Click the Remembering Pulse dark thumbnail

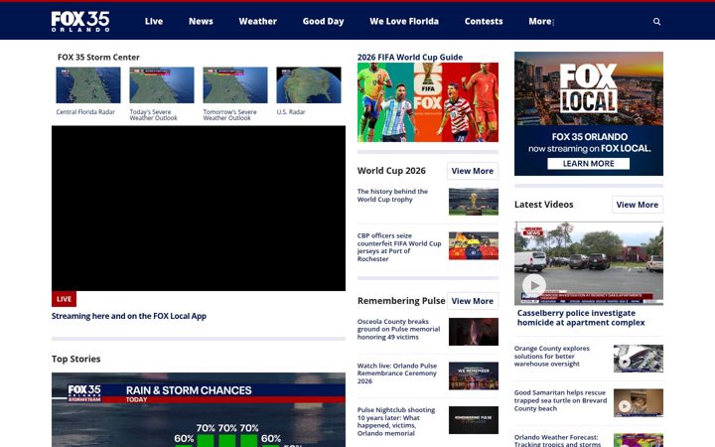[474, 420]
